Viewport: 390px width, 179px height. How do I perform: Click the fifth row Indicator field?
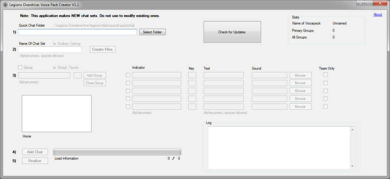click(157, 107)
